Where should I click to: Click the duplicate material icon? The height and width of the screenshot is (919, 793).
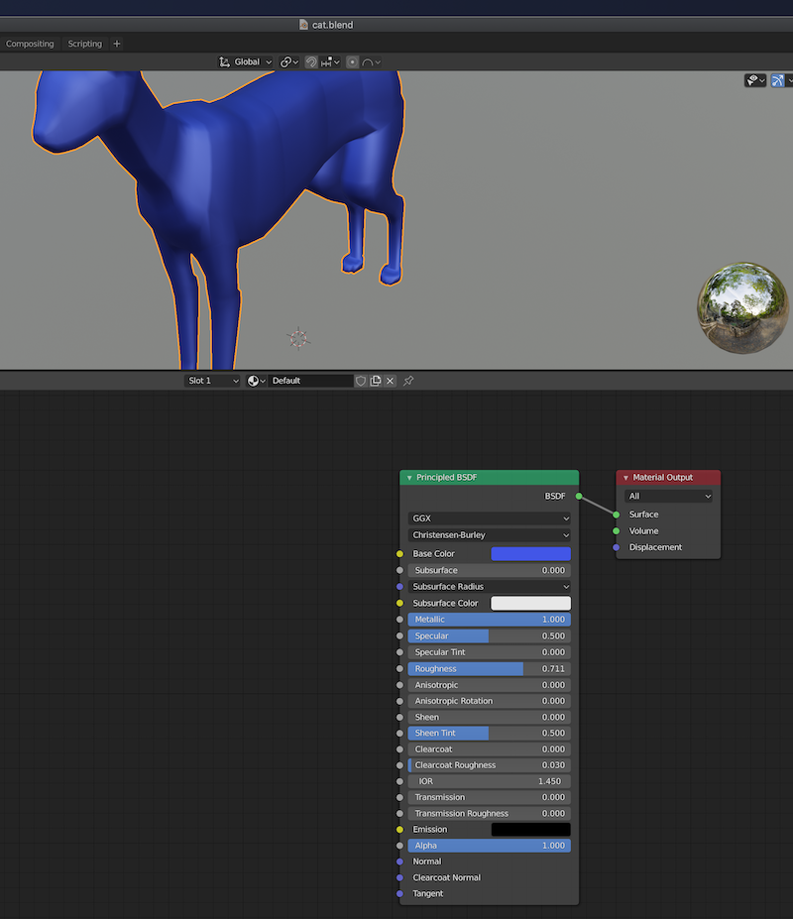click(x=376, y=381)
